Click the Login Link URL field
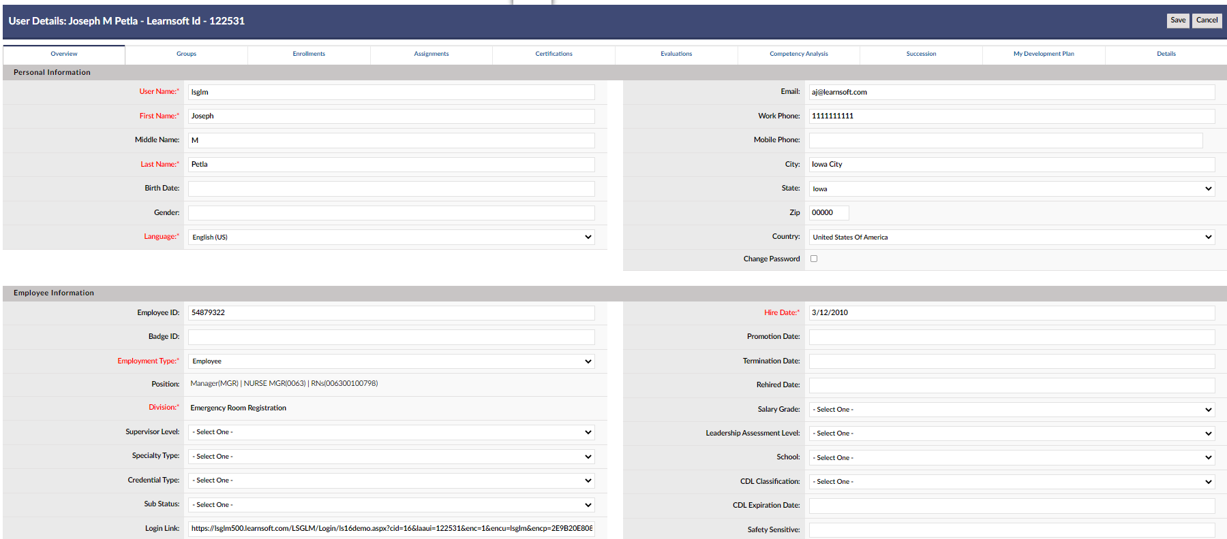1227x539 pixels. click(x=391, y=529)
